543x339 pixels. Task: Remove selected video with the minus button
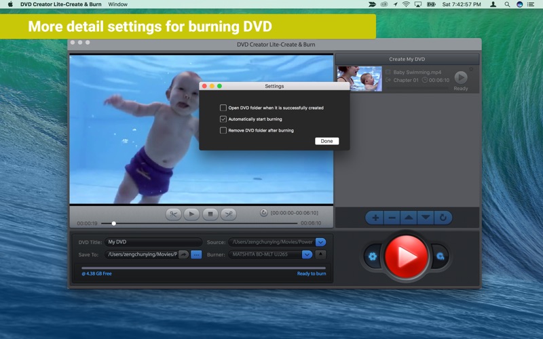392,218
